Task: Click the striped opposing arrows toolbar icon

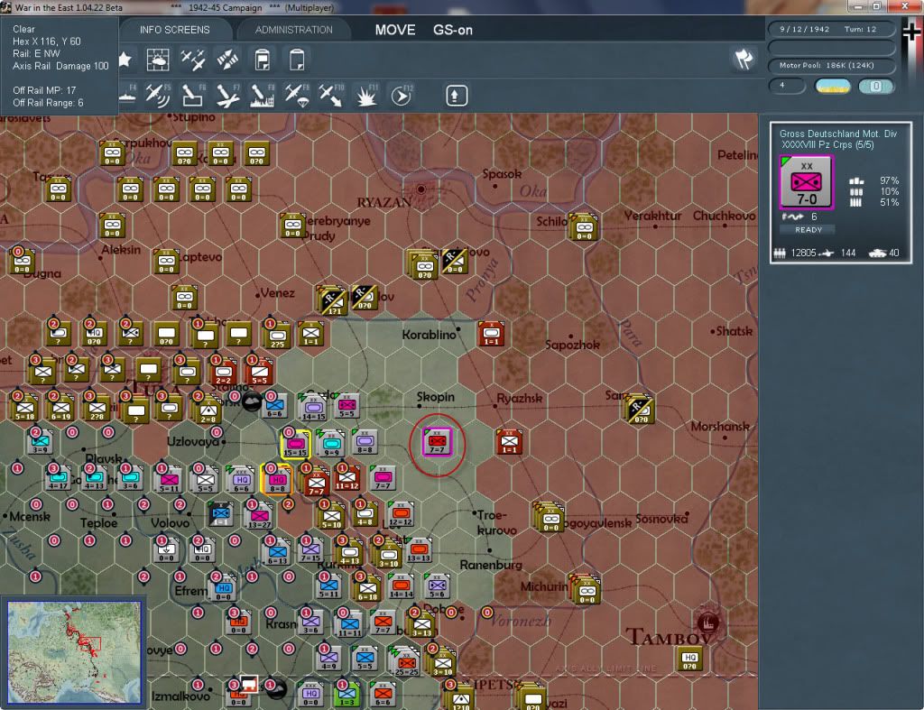Action: pyautogui.click(x=227, y=60)
